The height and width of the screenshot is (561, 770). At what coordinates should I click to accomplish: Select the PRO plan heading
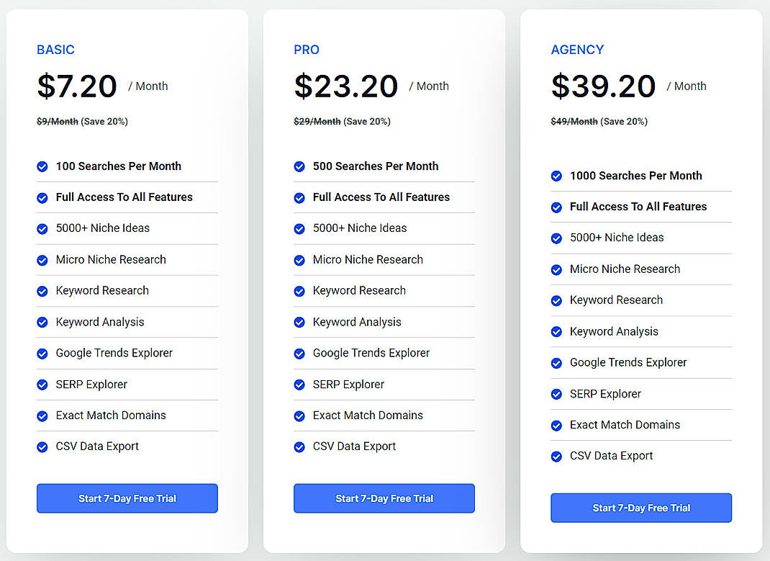click(307, 50)
